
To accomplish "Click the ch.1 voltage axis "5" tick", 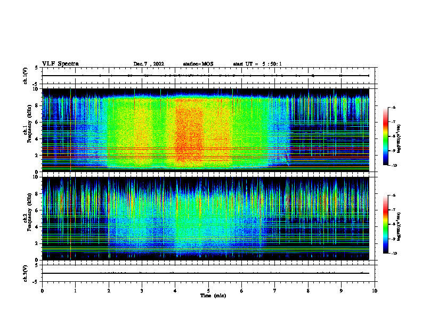I will pyautogui.click(x=37, y=68).
